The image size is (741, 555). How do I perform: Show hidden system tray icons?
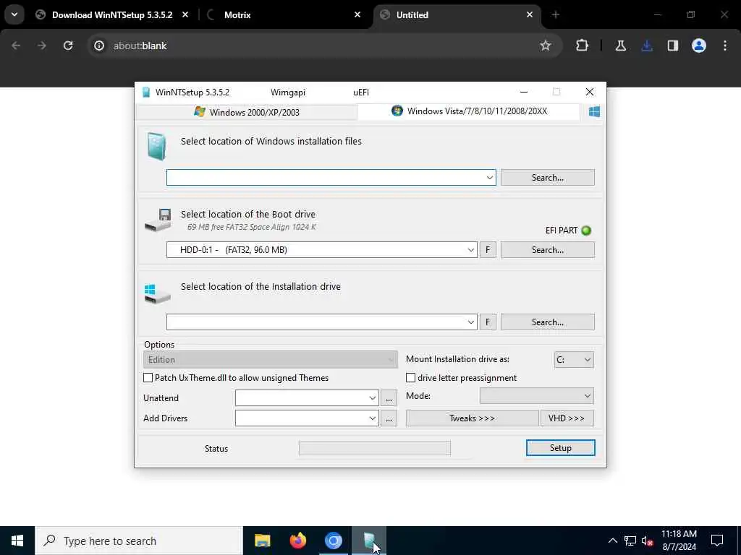612,541
